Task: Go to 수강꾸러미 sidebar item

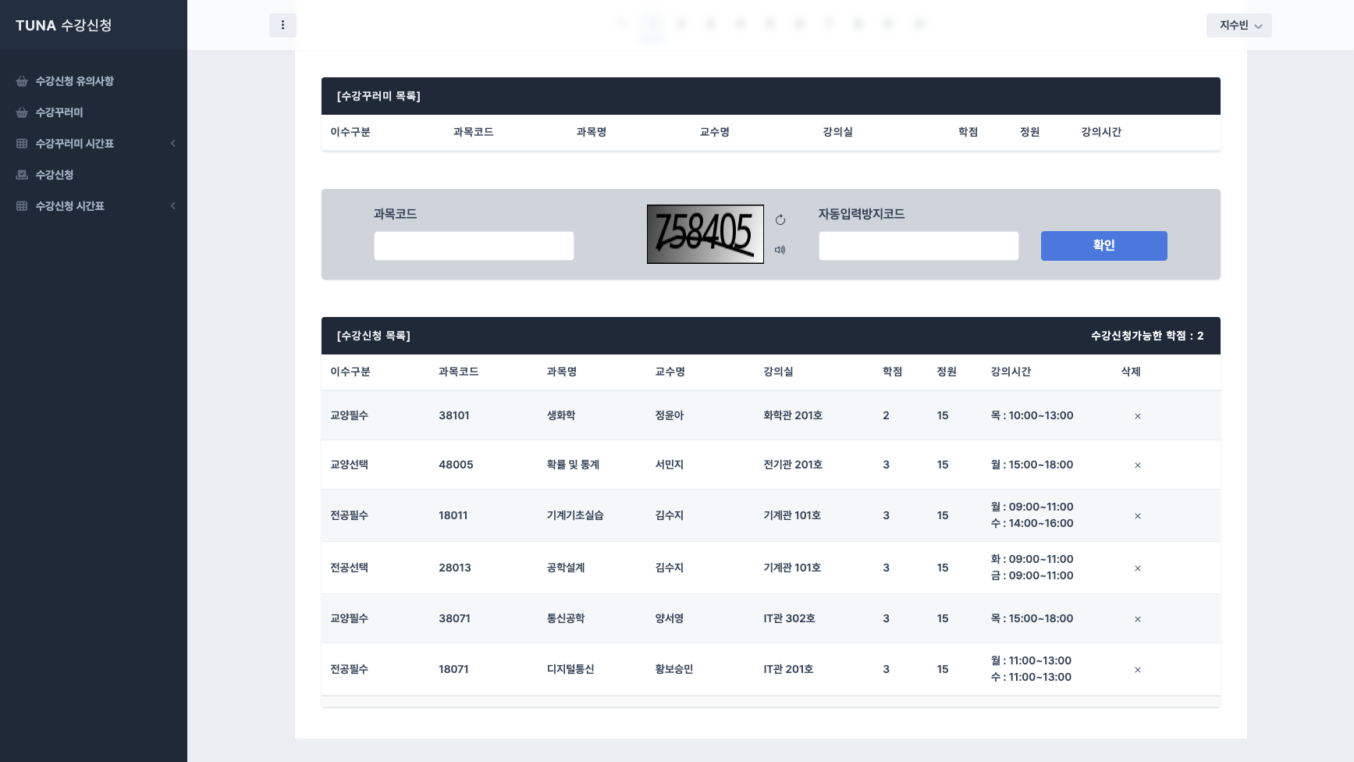Action: 59,112
